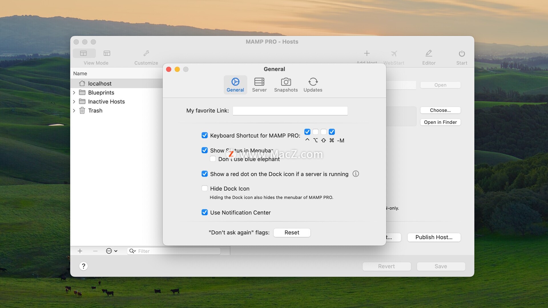Open the Editor pencil icon
The height and width of the screenshot is (308, 548).
point(429,53)
